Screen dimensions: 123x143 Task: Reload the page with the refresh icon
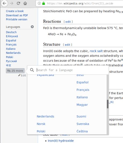pyautogui.click(x=18, y=3)
